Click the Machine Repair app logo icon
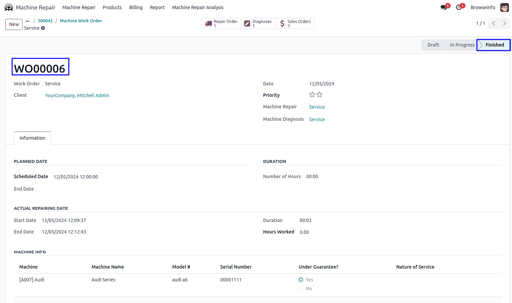Viewport: 512px width, 303px height. point(9,7)
